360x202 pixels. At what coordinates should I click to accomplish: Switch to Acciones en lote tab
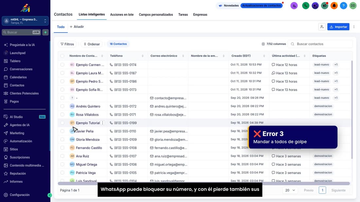122,15
